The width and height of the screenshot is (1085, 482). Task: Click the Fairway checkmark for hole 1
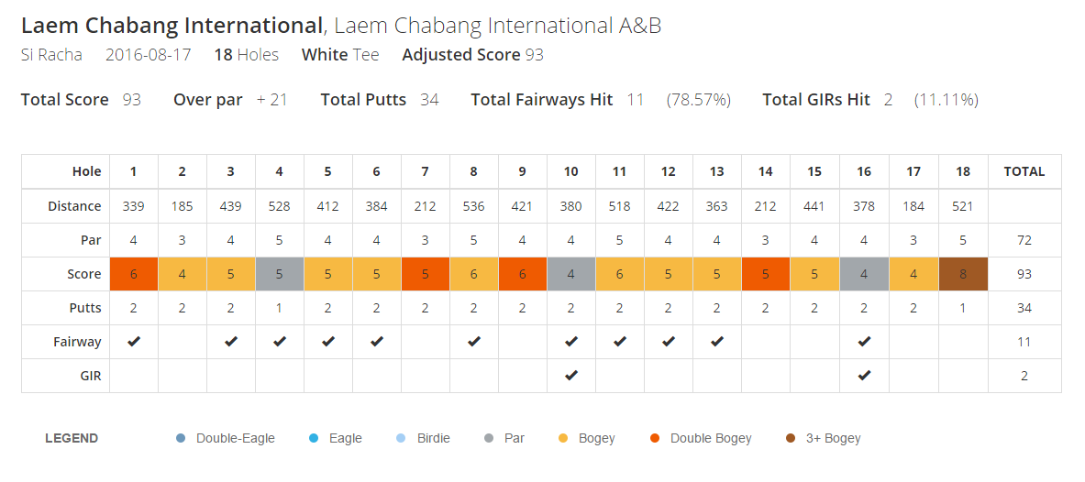(134, 342)
